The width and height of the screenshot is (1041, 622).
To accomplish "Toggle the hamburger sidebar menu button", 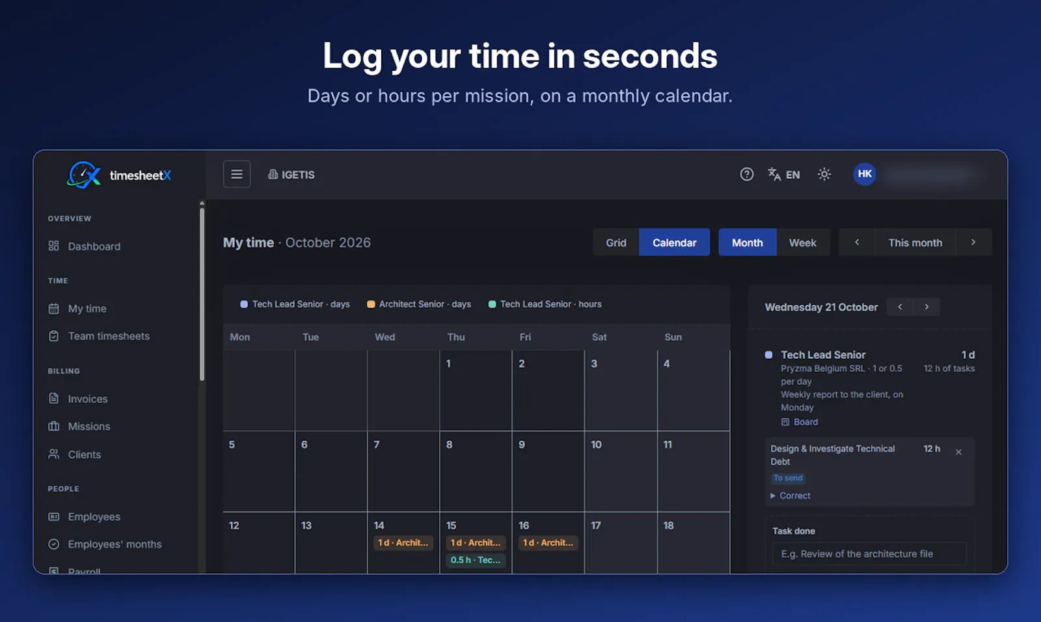I will point(237,174).
